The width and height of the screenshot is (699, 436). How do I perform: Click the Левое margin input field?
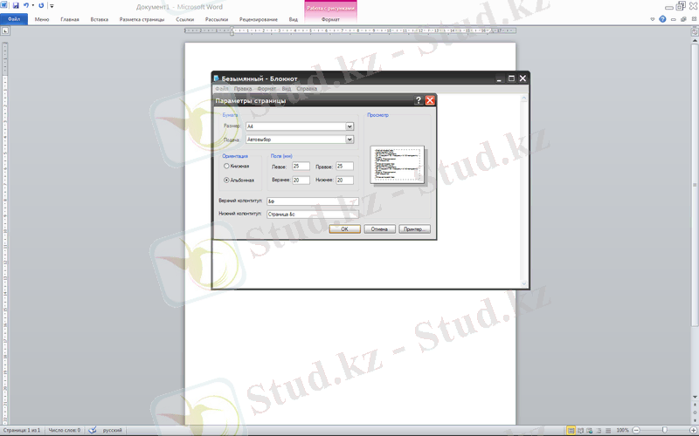tap(301, 166)
